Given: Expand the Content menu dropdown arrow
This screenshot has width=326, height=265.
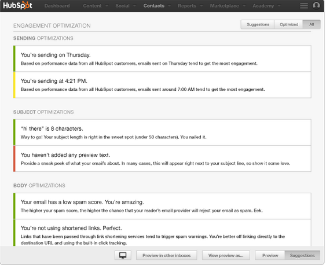Looking at the screenshot, I should (x=107, y=6).
